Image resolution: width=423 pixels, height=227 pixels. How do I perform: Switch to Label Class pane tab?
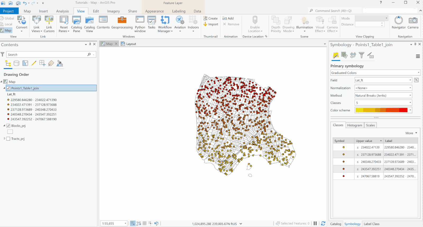coord(371,224)
